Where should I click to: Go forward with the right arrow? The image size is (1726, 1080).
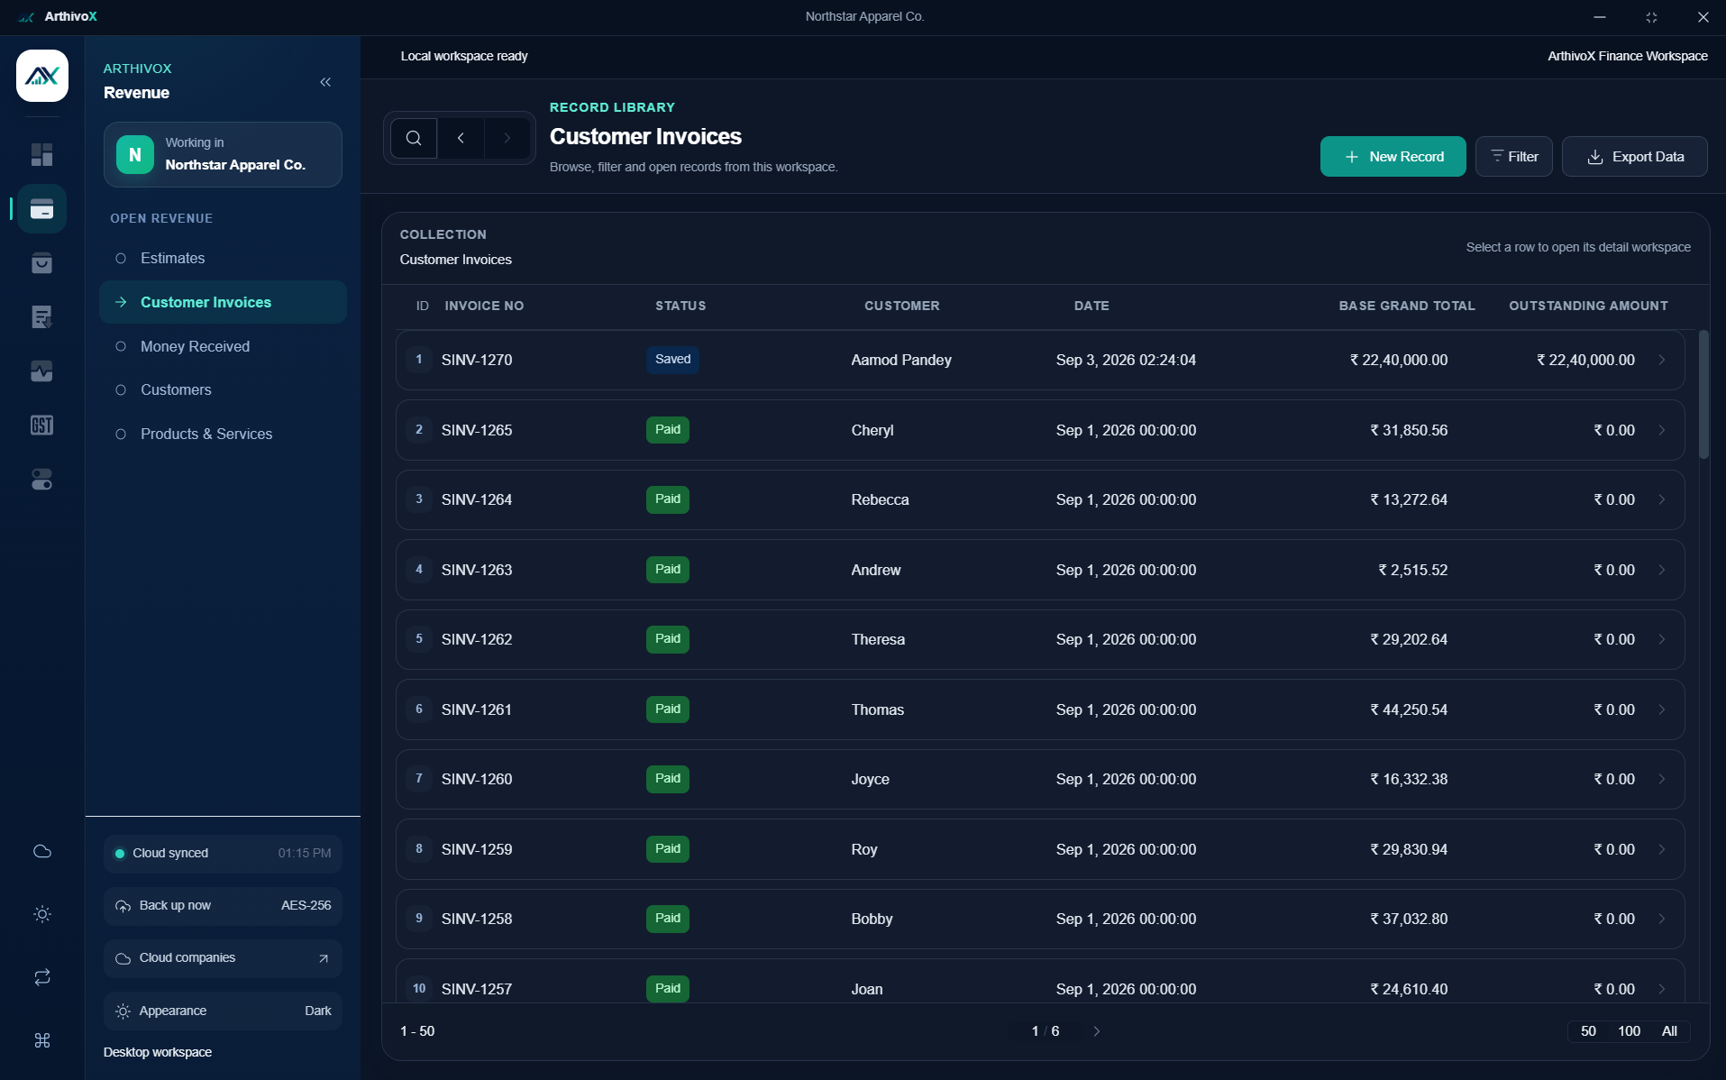(x=507, y=138)
